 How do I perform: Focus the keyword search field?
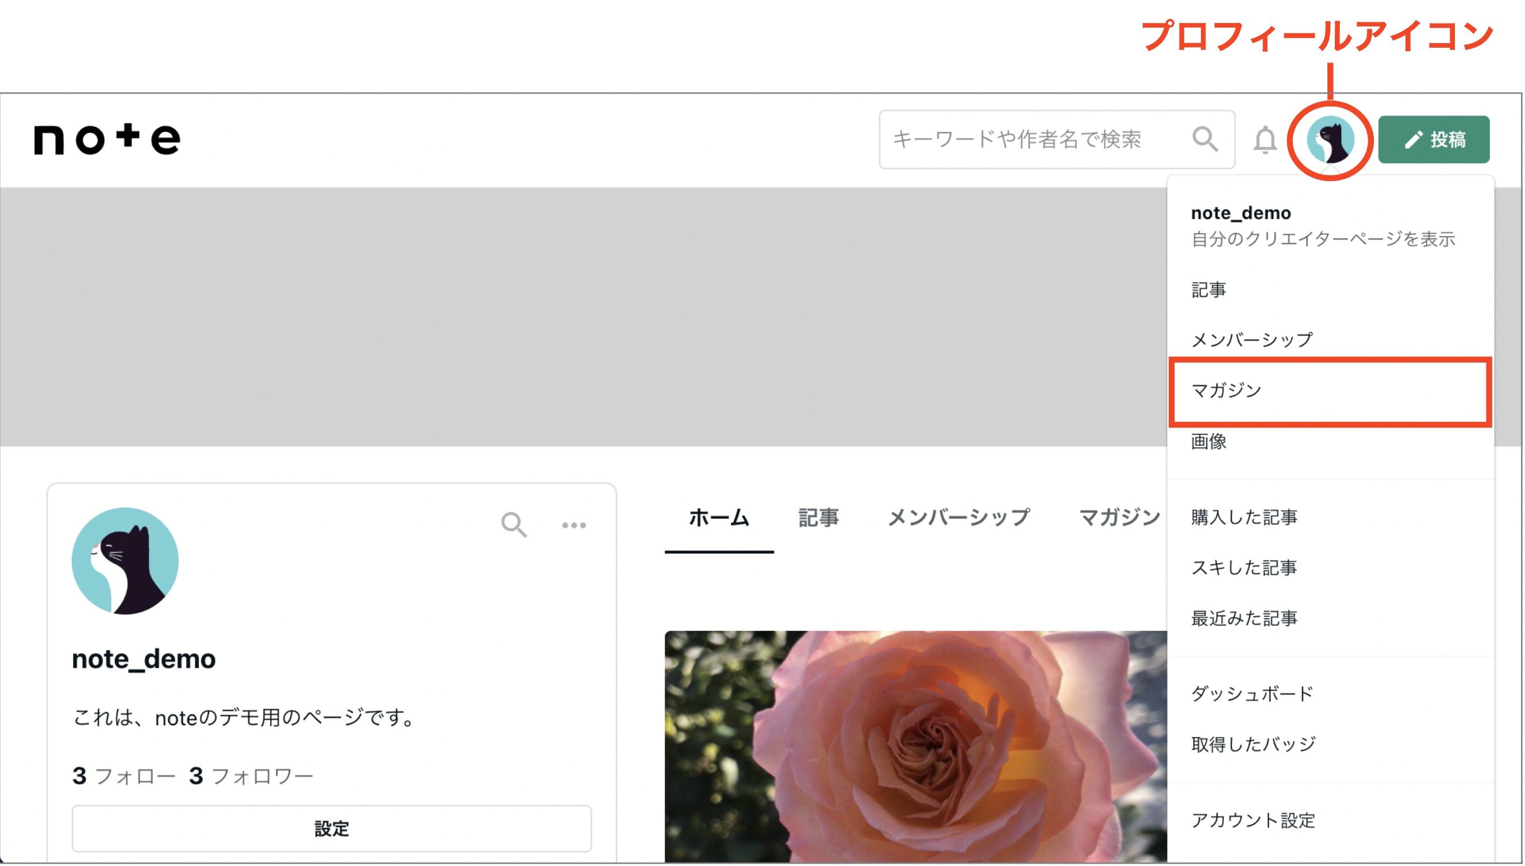[x=1058, y=140]
